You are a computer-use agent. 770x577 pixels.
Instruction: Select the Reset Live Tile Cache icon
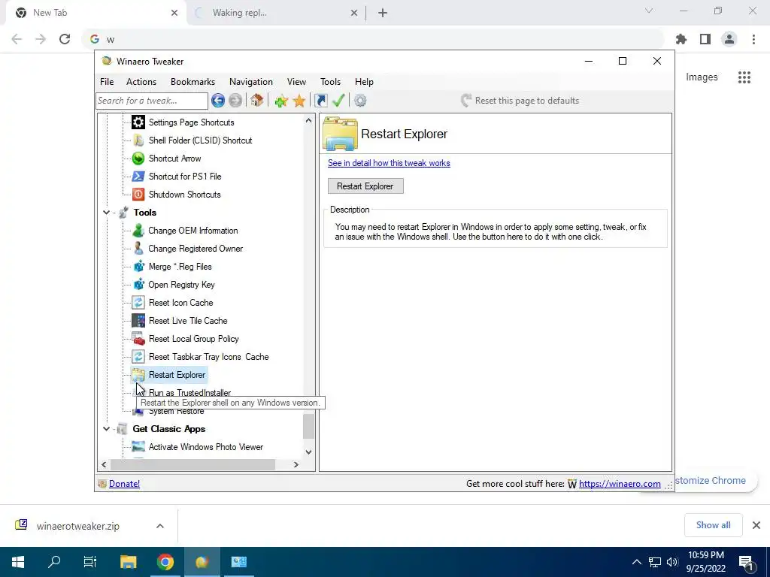tap(138, 321)
